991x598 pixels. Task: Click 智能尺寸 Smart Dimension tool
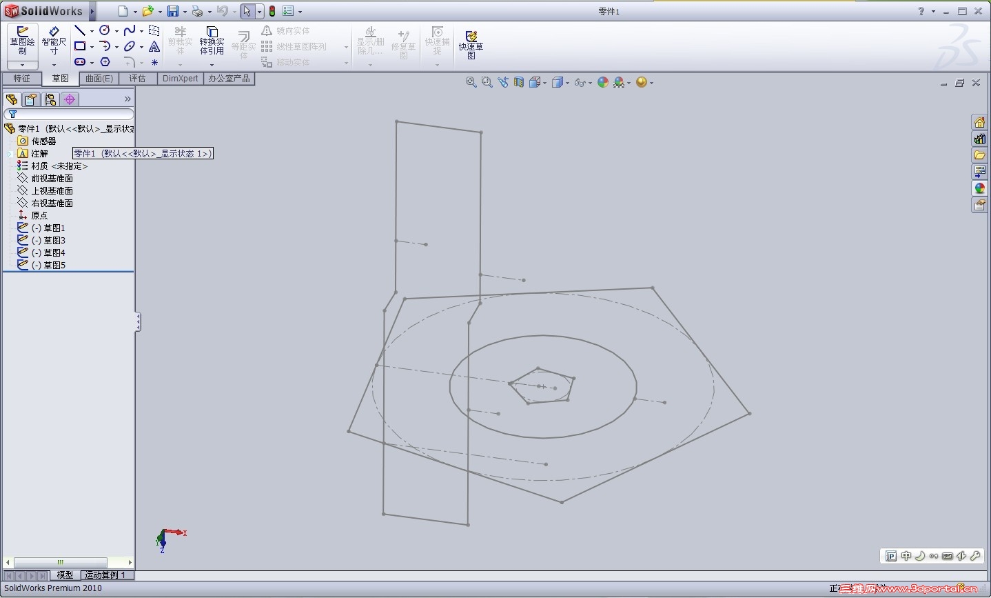(54, 41)
